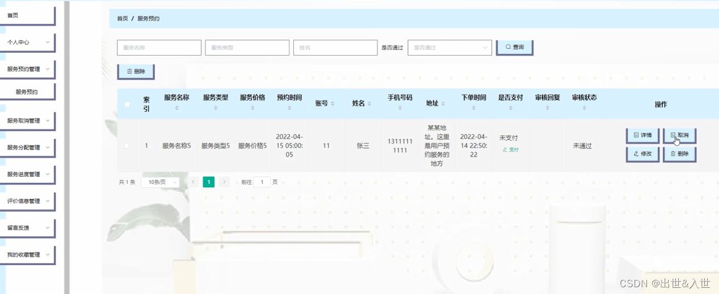Tick the select-all checkbox in the table header
The width and height of the screenshot is (719, 294).
click(x=127, y=104)
